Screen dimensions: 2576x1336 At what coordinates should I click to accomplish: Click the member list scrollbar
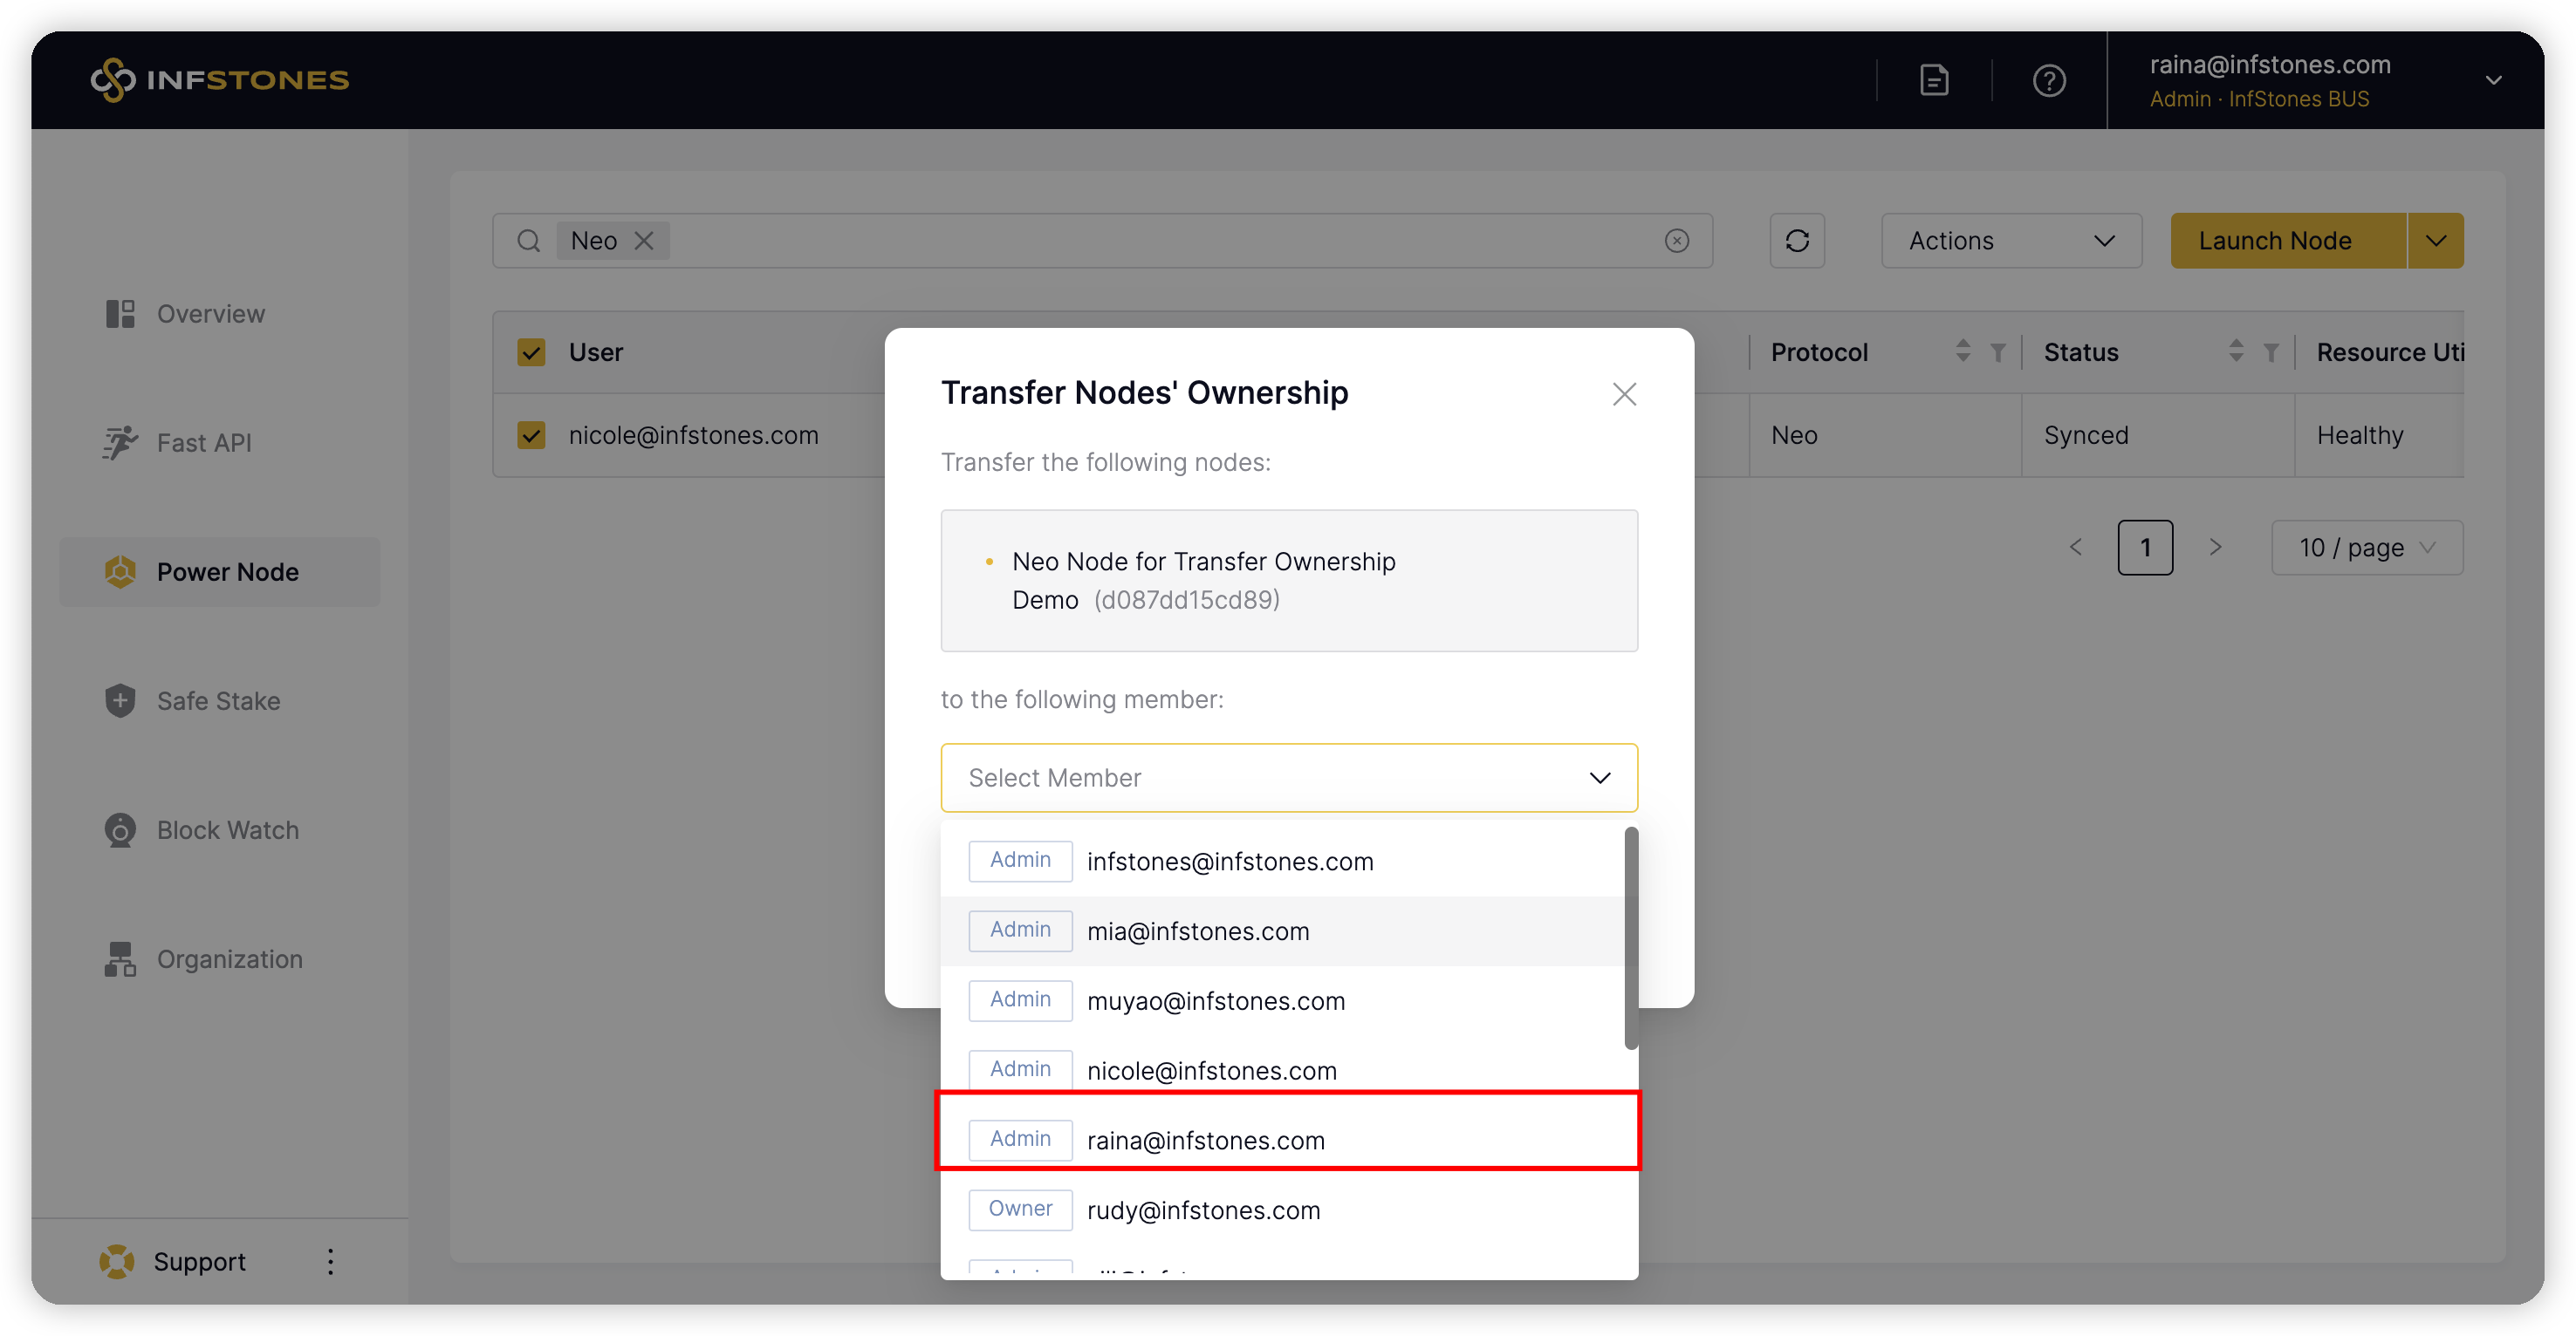[1631, 938]
